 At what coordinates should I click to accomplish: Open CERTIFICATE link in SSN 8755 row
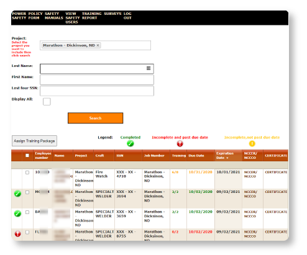pos(276,232)
